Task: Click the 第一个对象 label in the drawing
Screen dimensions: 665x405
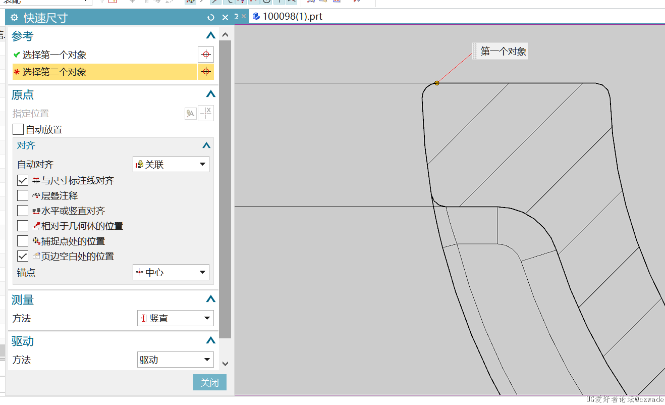Action: click(500, 51)
